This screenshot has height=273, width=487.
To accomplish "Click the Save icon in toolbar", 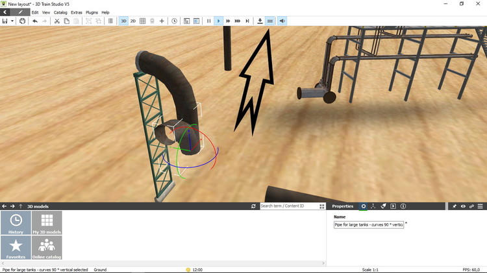I will tap(5, 21).
